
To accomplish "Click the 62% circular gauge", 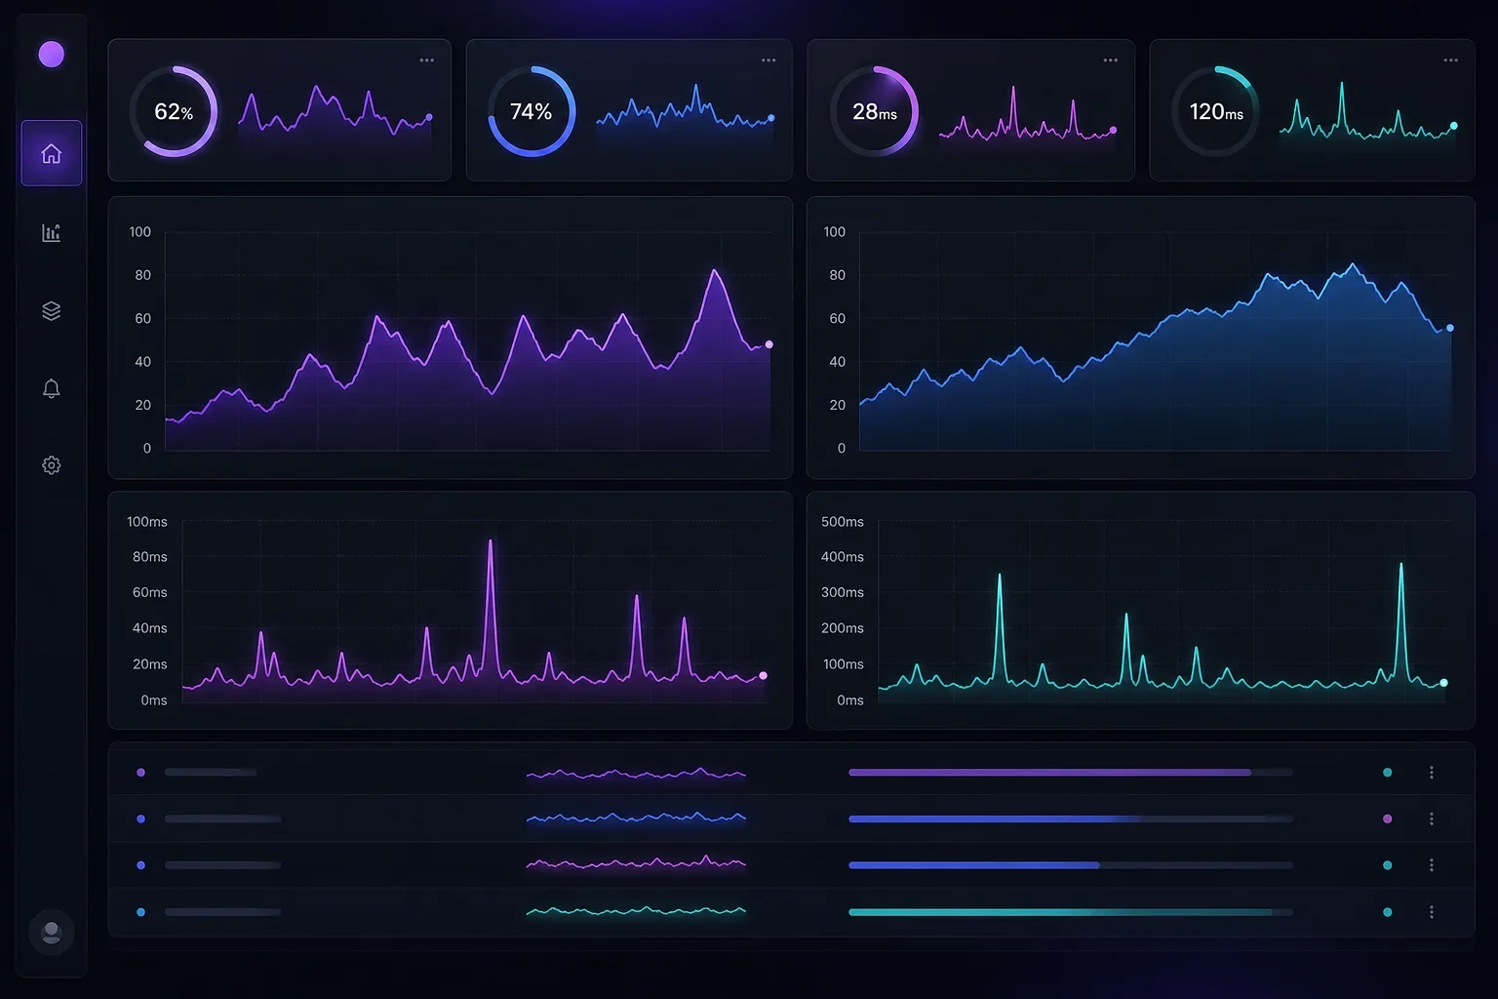I will click(174, 111).
